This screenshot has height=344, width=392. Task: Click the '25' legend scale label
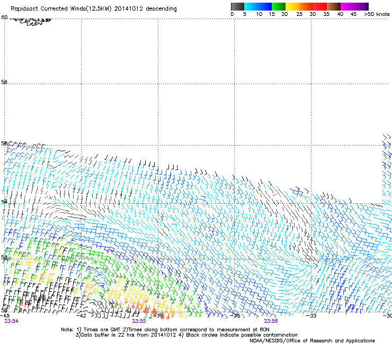pyautogui.click(x=299, y=14)
